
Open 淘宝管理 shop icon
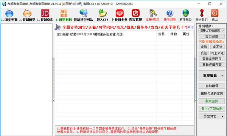tap(135, 15)
